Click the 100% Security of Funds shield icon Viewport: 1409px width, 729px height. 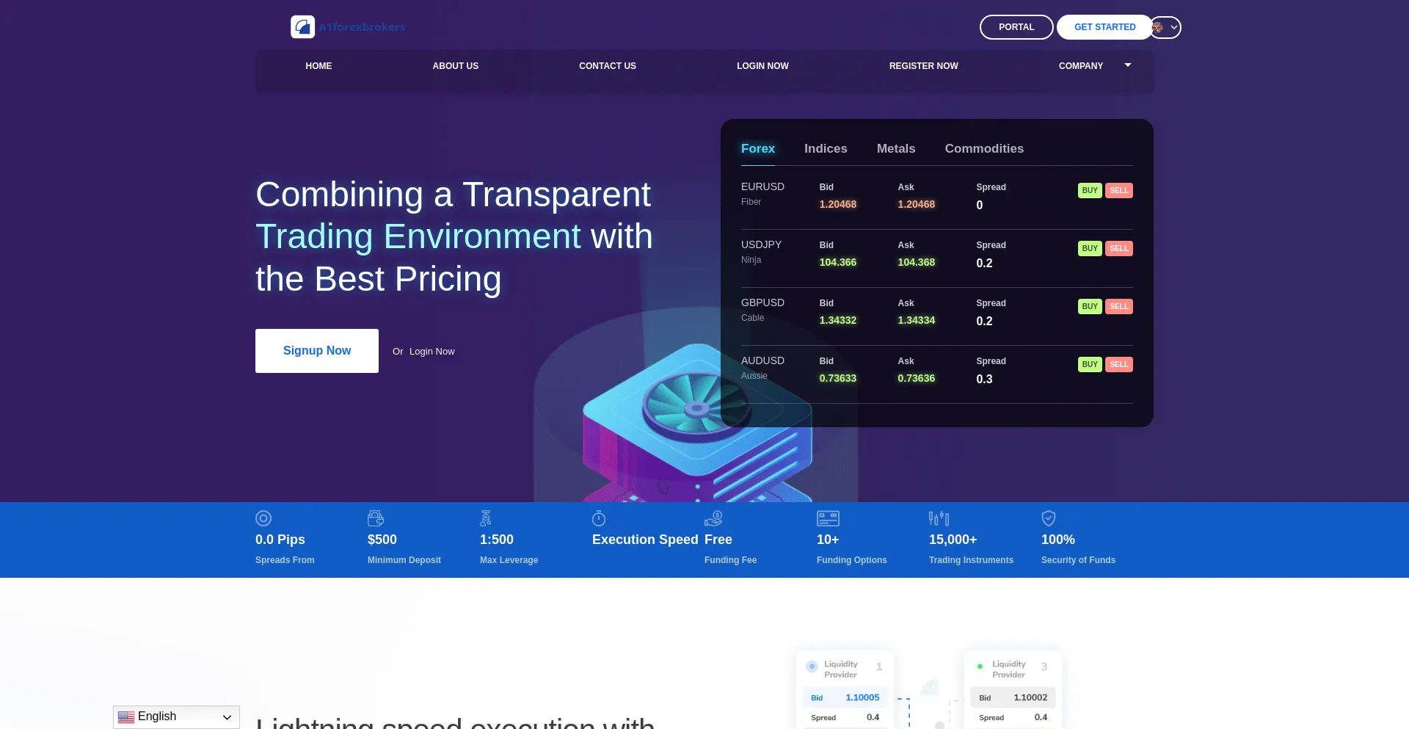click(x=1049, y=518)
